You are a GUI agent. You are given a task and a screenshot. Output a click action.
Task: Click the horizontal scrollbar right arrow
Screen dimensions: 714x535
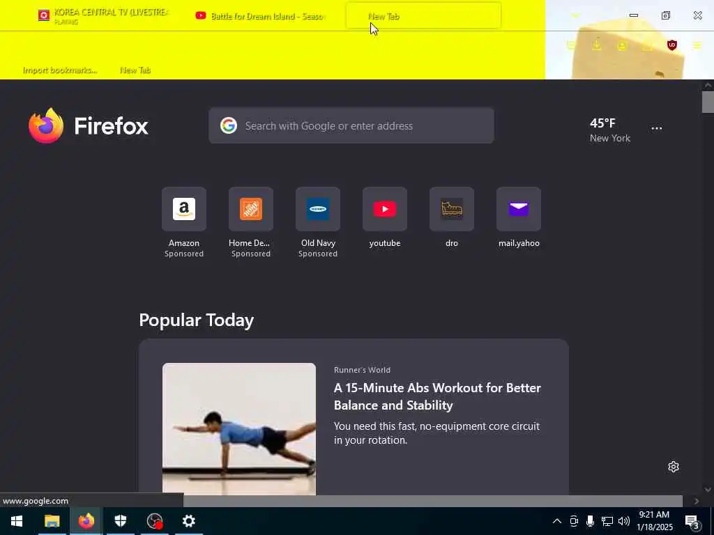697,501
